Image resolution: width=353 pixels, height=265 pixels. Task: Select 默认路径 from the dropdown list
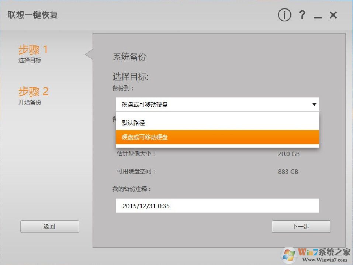[x=217, y=123]
